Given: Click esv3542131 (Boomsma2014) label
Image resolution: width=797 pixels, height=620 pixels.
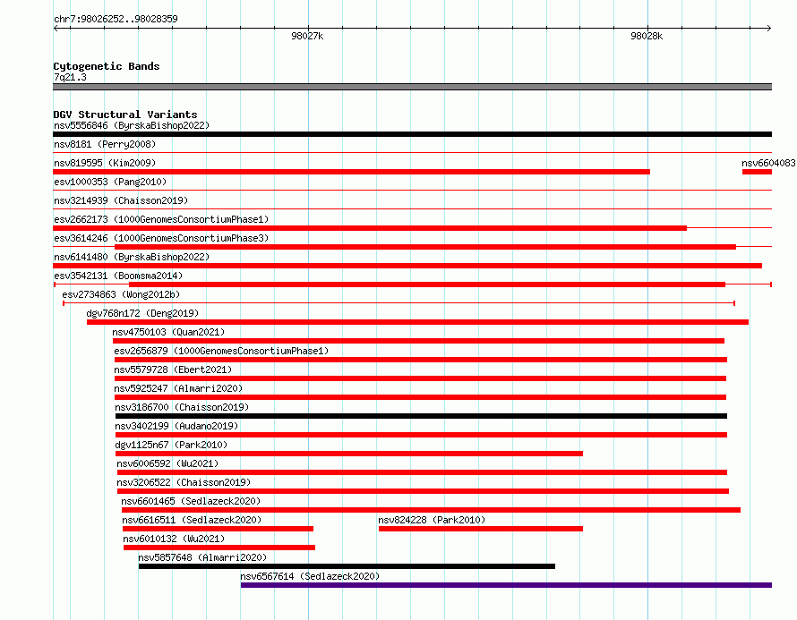Looking at the screenshot, I should 118,276.
